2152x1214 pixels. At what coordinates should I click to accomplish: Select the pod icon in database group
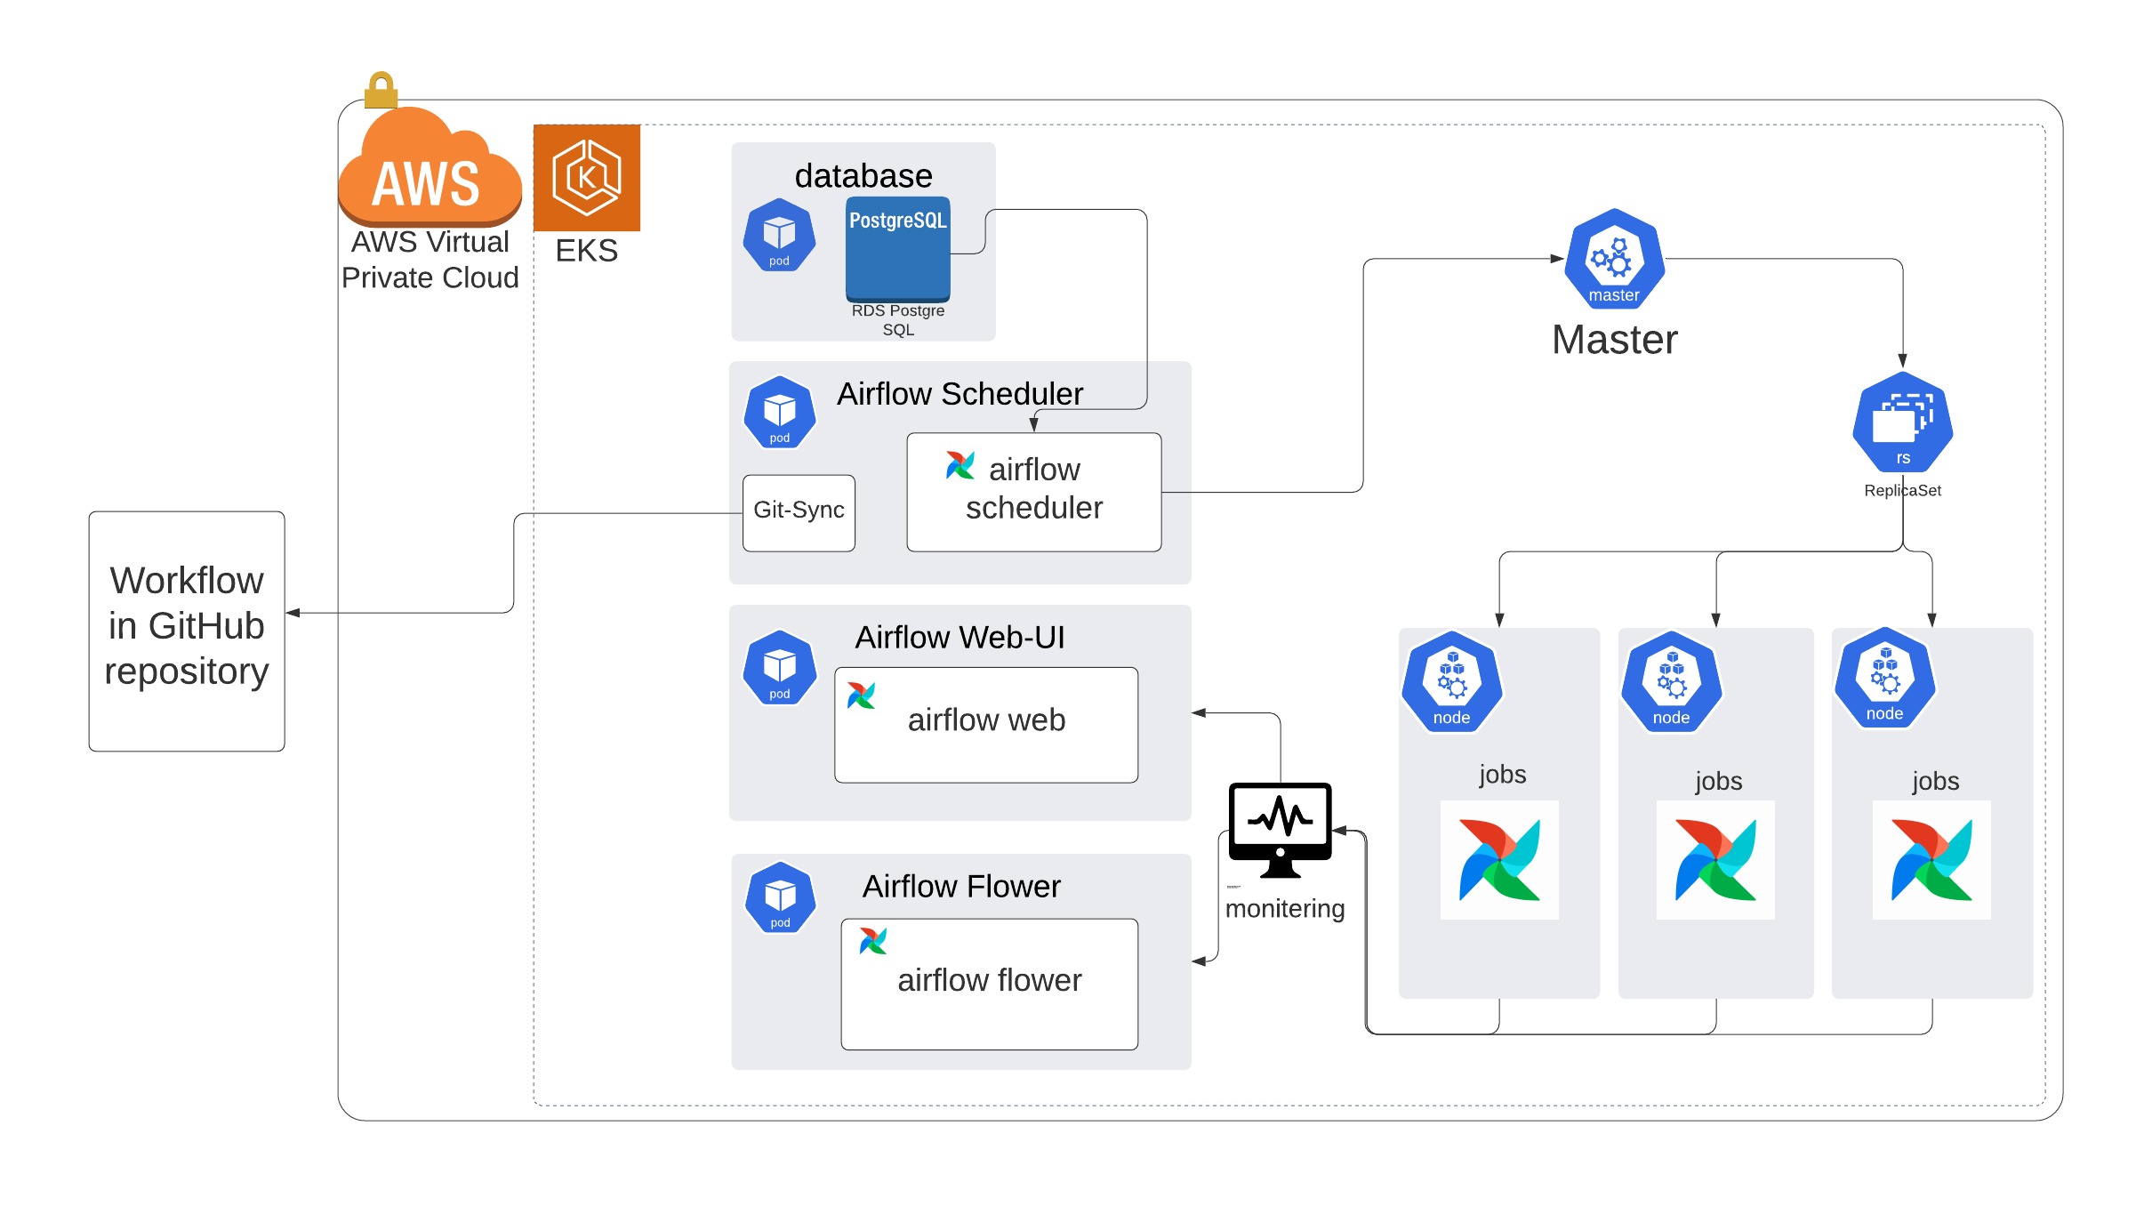click(x=779, y=235)
